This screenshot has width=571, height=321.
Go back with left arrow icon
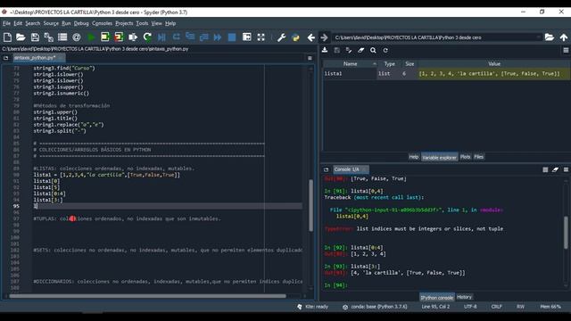coord(310,37)
